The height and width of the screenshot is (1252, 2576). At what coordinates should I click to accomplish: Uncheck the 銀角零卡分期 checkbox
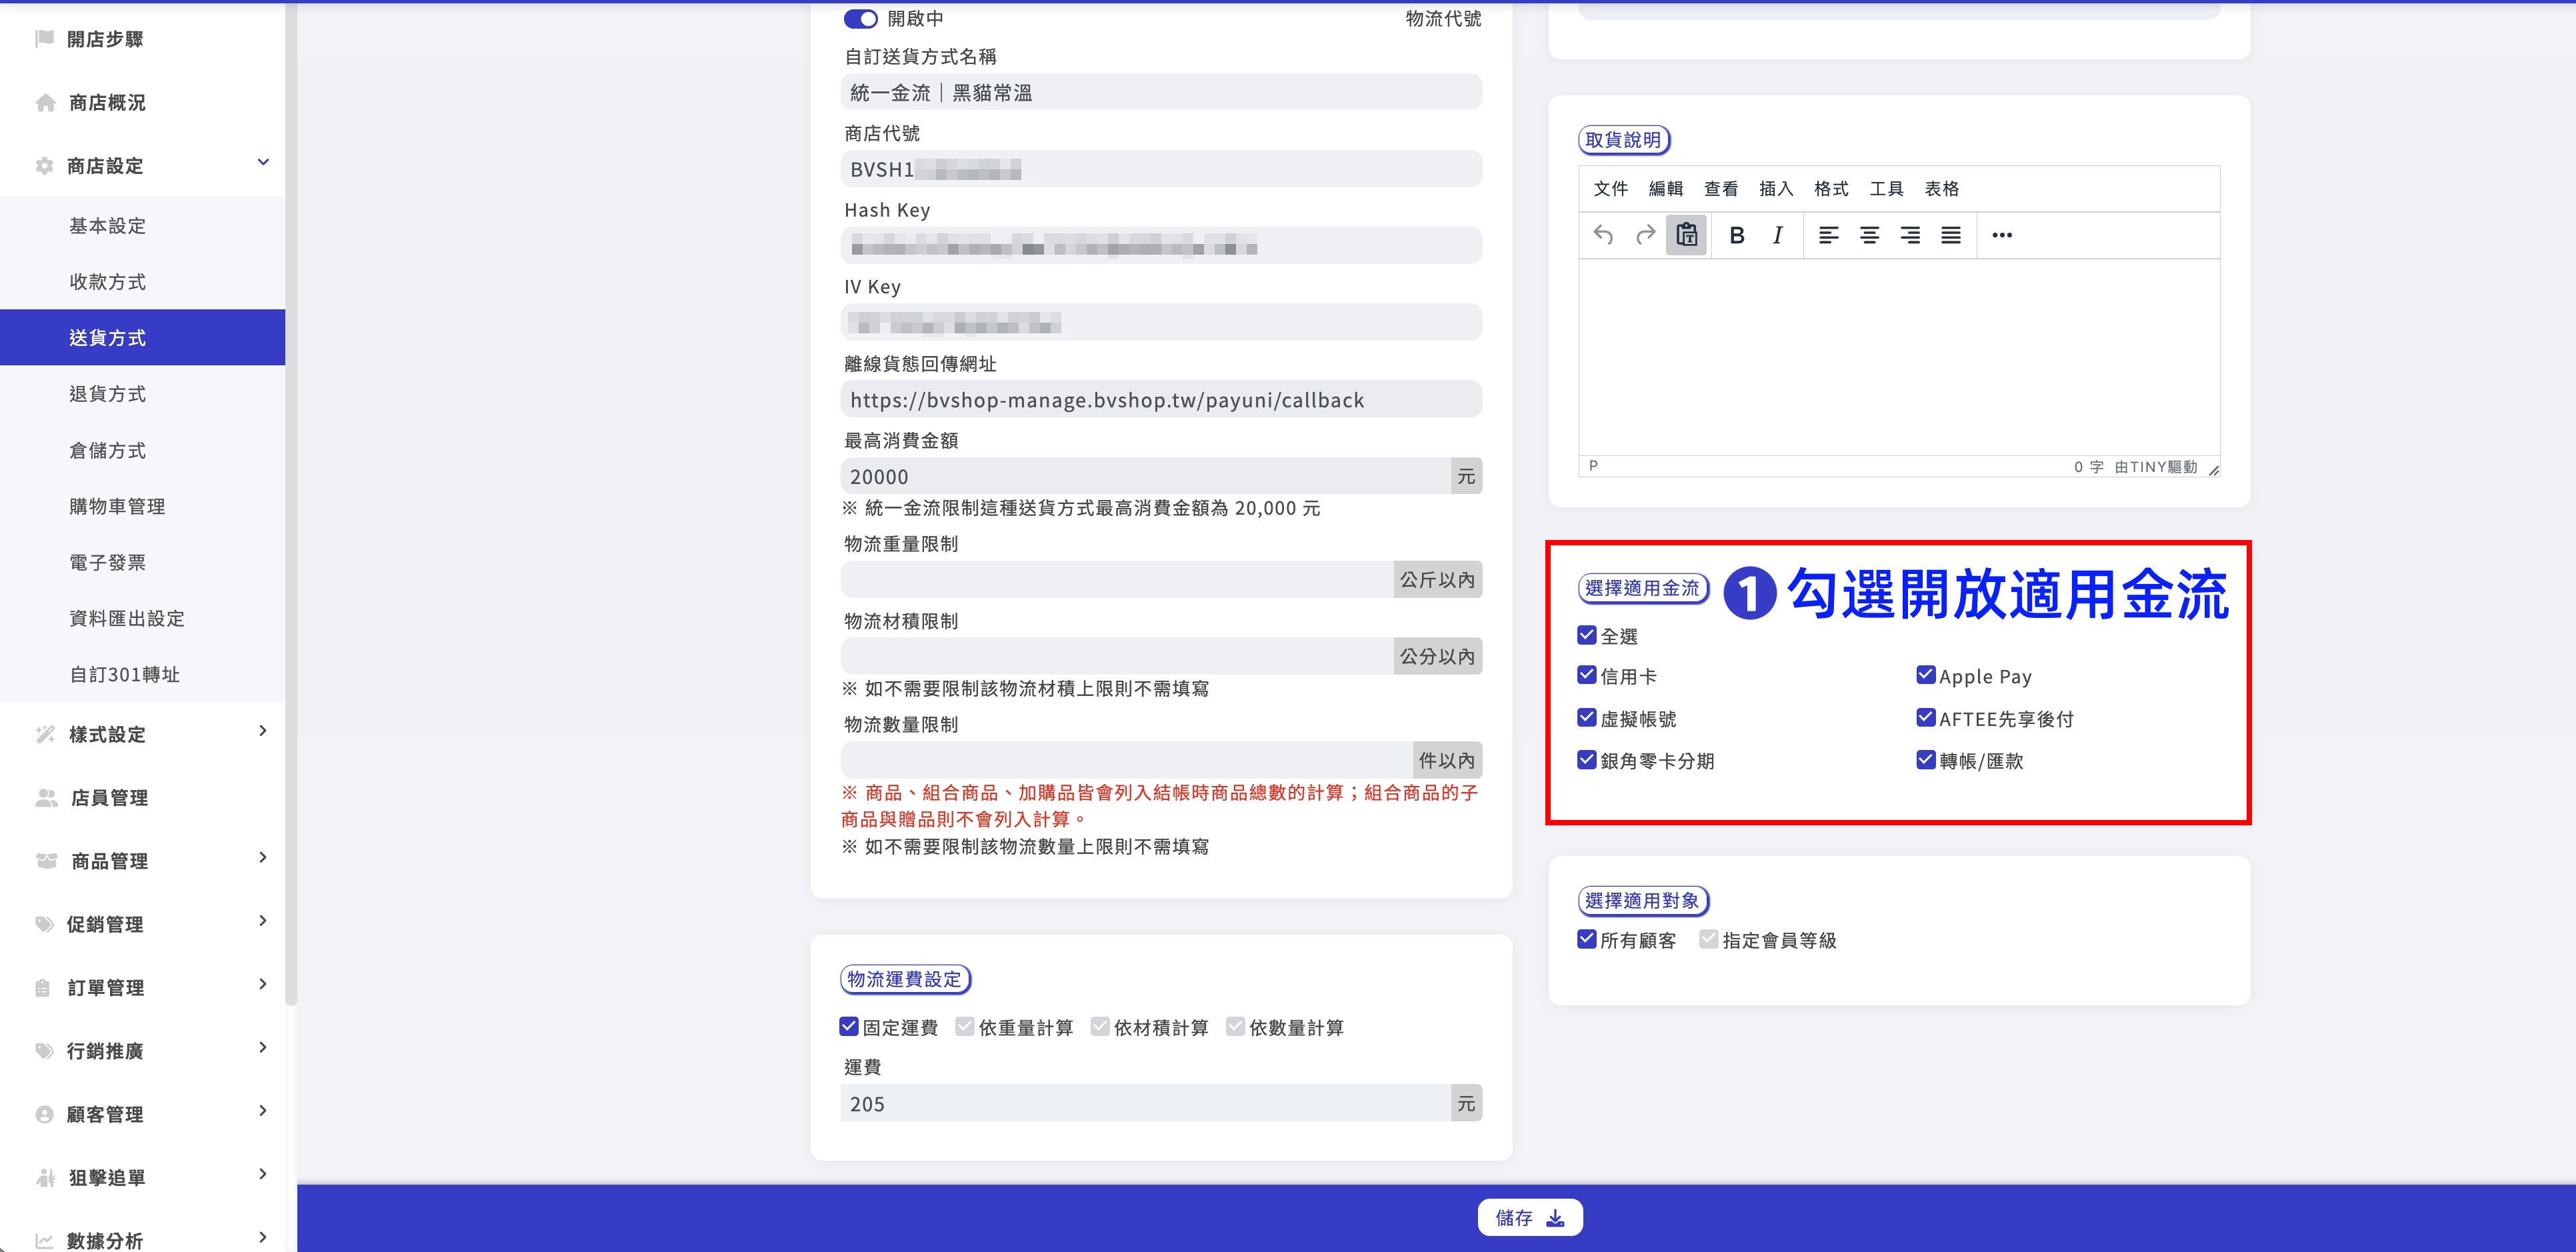1587,760
